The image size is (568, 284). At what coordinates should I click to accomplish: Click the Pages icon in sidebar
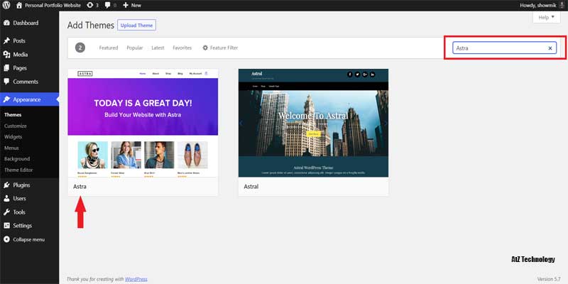(x=6, y=68)
